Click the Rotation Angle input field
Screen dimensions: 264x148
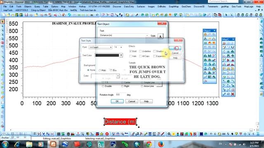(120, 95)
